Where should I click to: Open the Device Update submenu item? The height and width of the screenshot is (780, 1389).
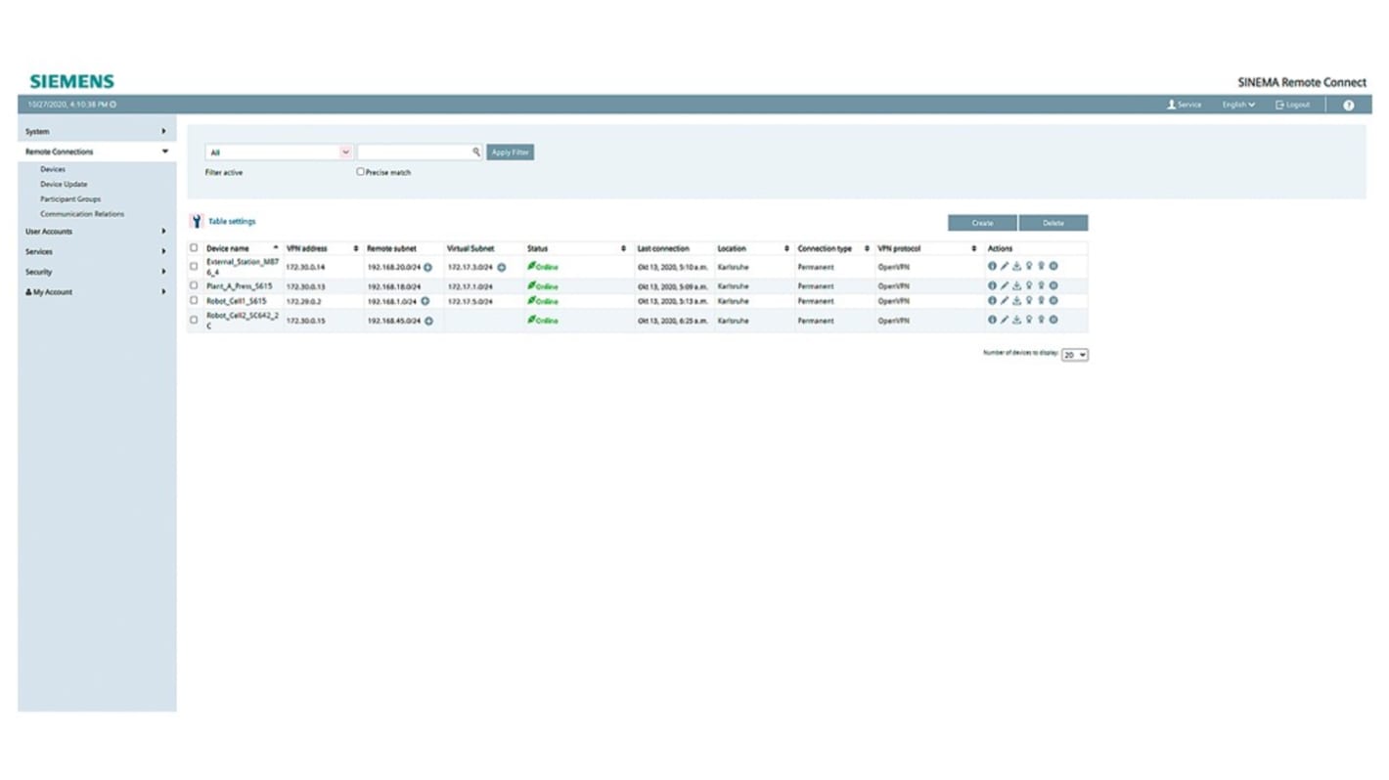64,184
